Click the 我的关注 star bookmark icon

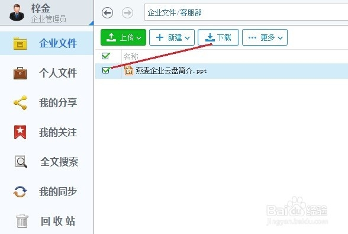pos(20,132)
